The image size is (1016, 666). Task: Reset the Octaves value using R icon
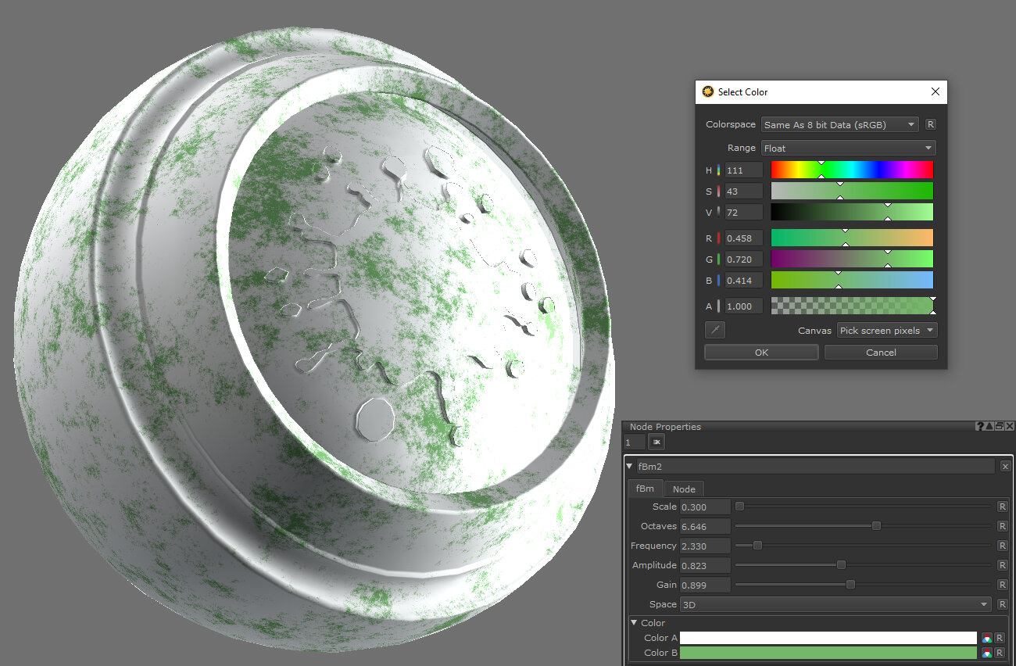click(x=1002, y=526)
